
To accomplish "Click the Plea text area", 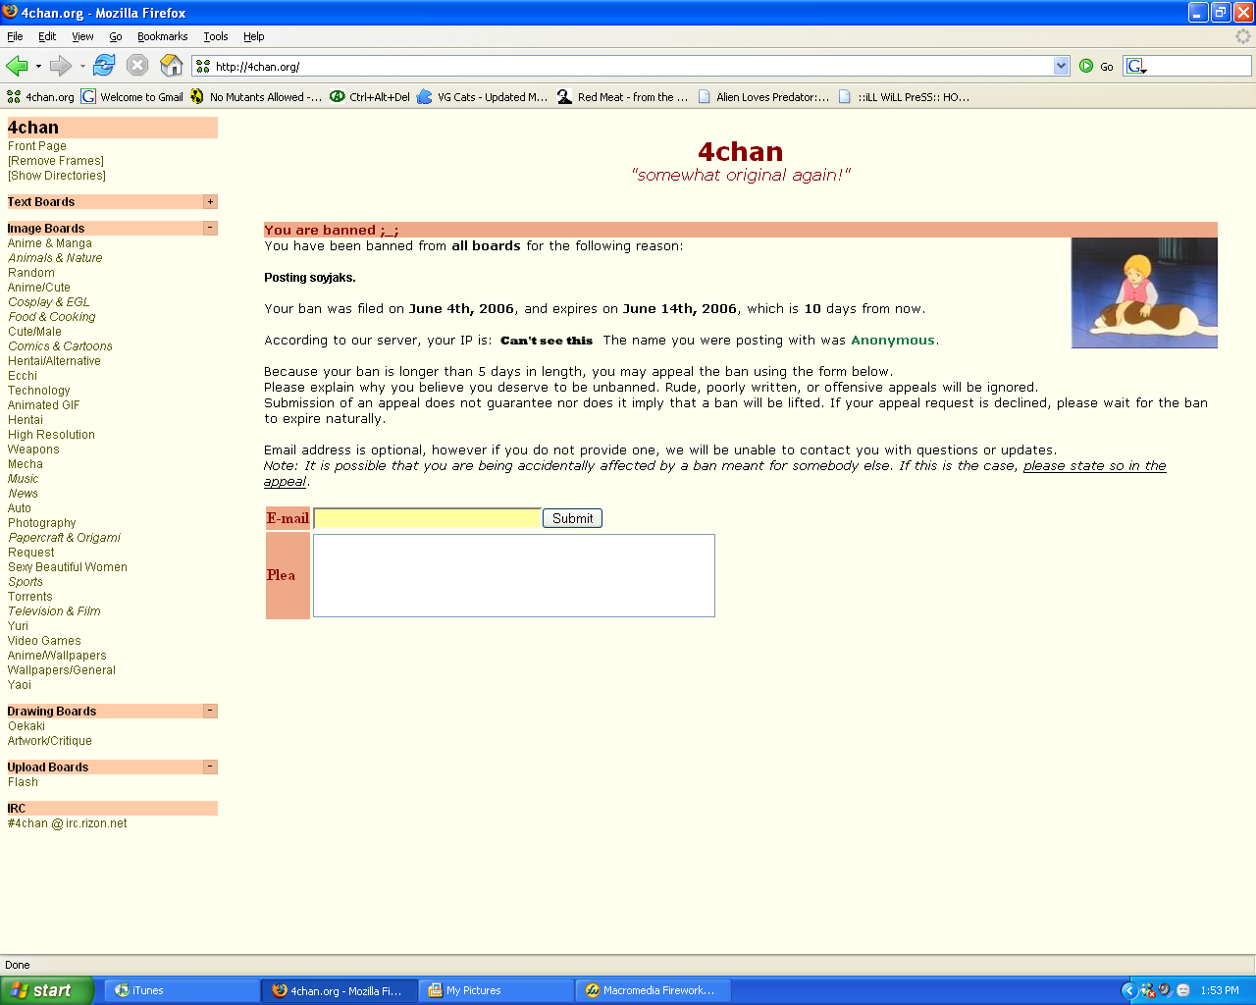I will 513,575.
